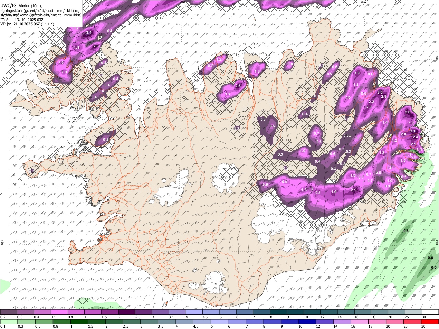Screen dimensions: 439x329
Task: Click the pale pink 16–18 lower legend swatch
Action: (x=359, y=322)
